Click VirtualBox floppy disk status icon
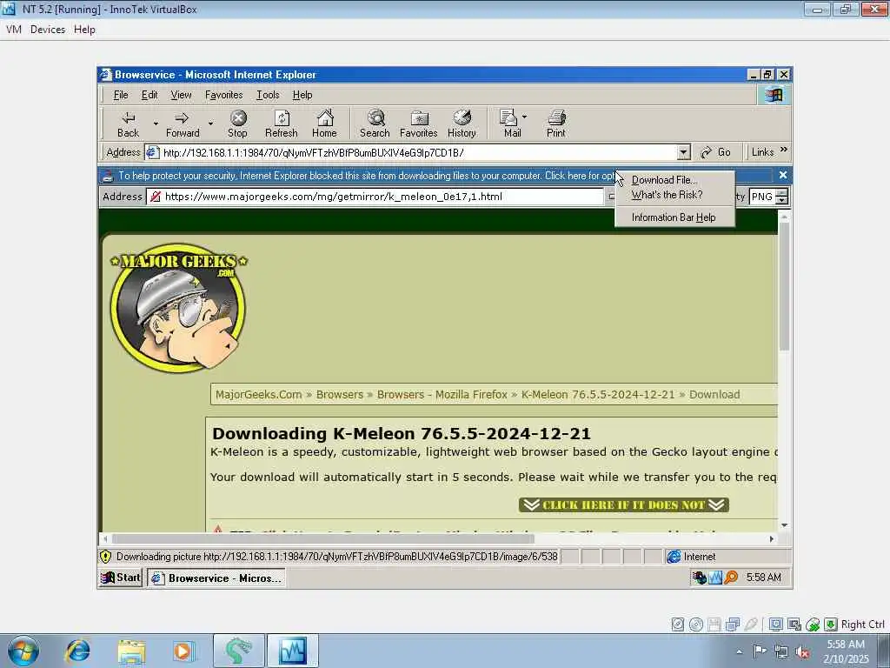 [714, 625]
